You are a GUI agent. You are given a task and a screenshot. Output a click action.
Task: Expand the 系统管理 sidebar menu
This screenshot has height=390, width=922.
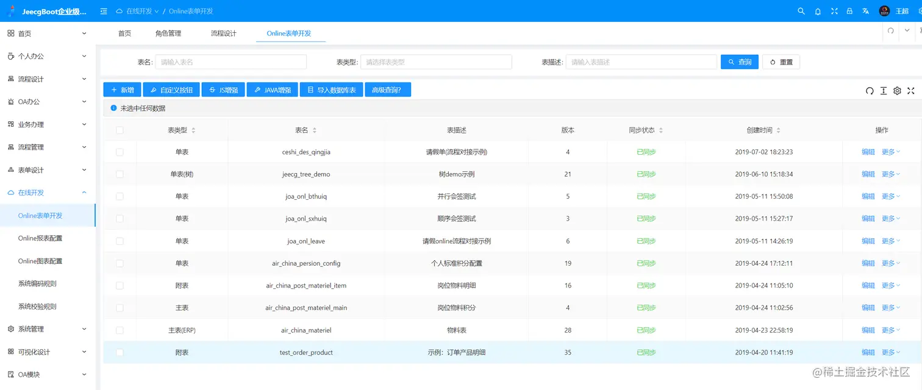pyautogui.click(x=48, y=329)
